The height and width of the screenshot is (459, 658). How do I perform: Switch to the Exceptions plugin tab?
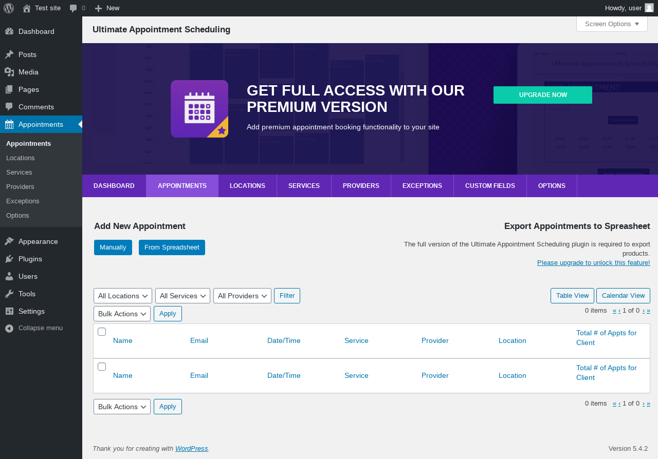[x=423, y=186]
